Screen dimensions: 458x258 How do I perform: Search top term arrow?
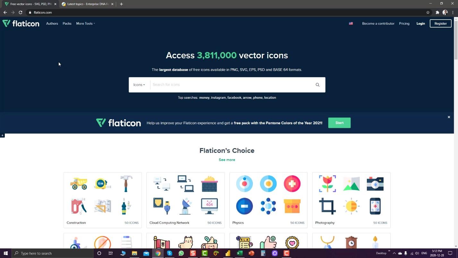point(247,97)
